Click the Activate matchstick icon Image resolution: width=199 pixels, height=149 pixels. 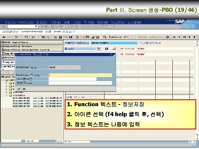[x=38, y=37]
